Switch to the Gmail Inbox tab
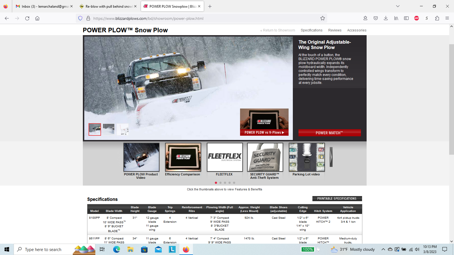 (45, 6)
